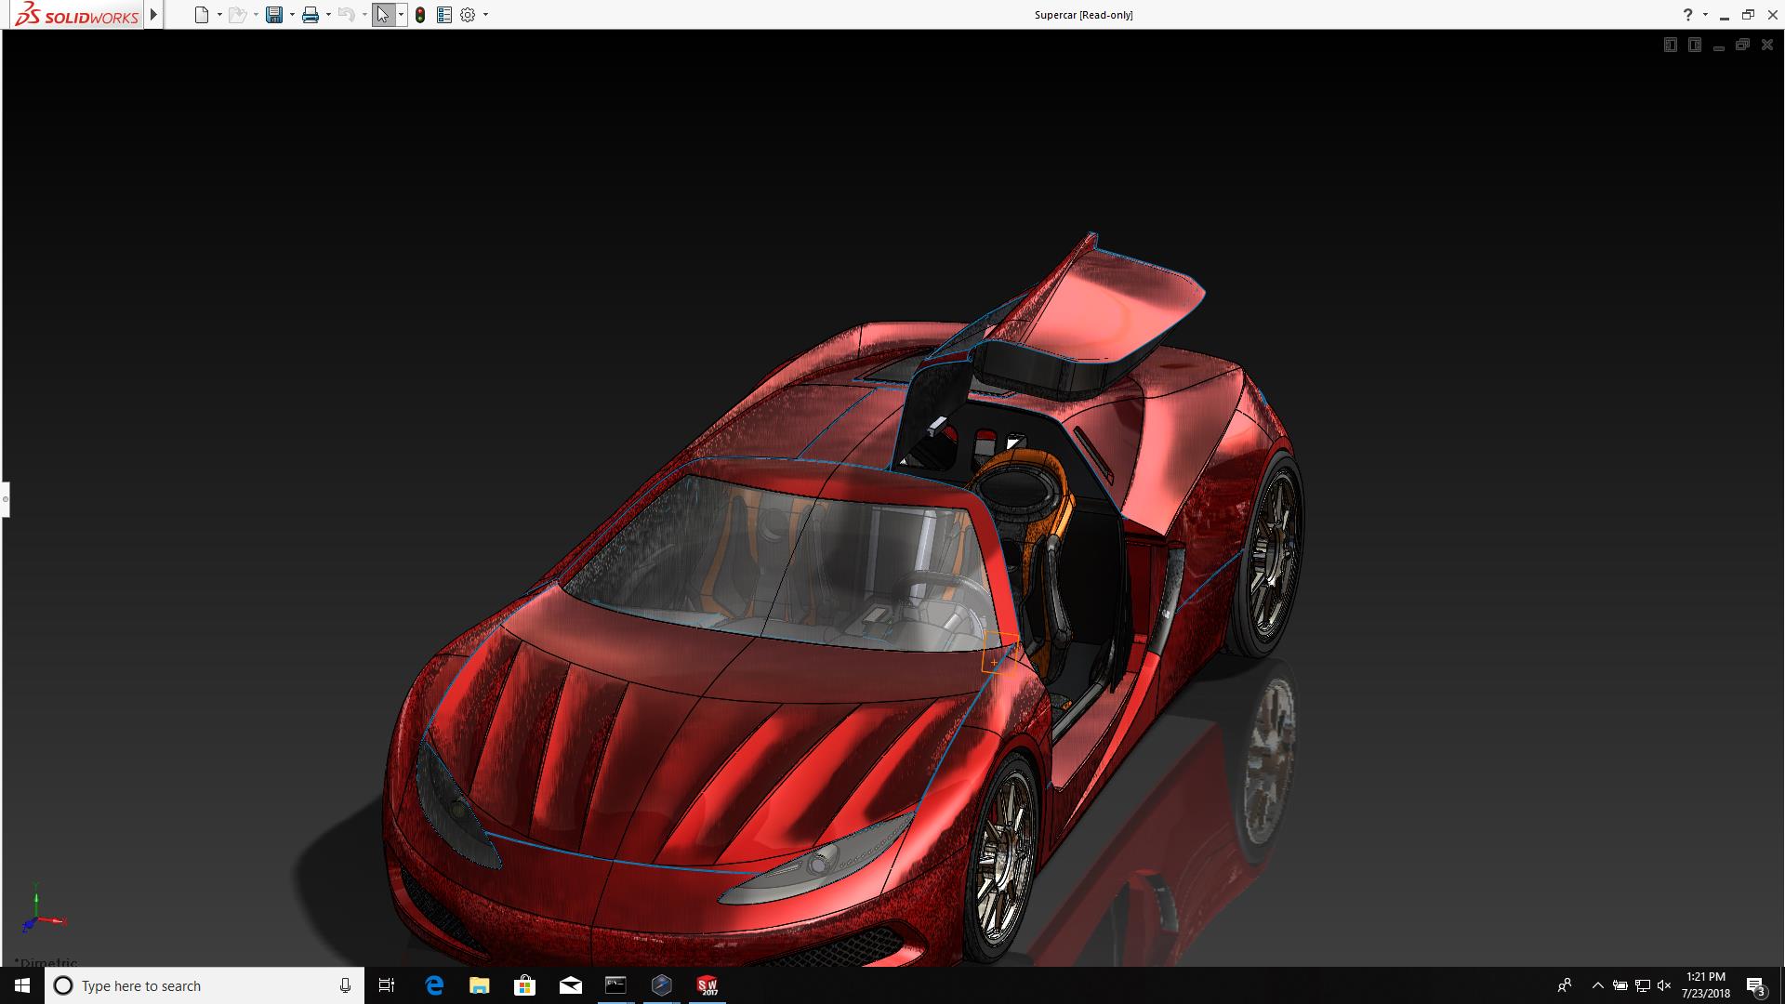1785x1004 pixels.
Task: Toggle the Select cursor tool
Action: (382, 15)
